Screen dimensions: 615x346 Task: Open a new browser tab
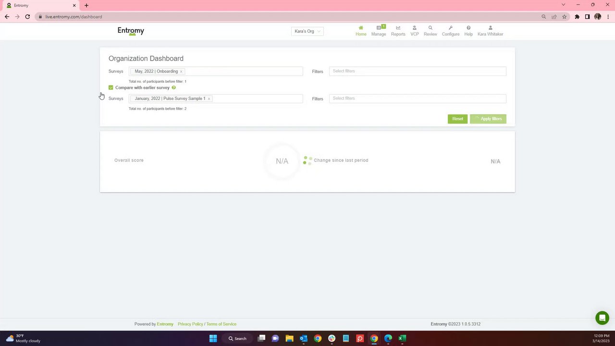click(x=86, y=5)
